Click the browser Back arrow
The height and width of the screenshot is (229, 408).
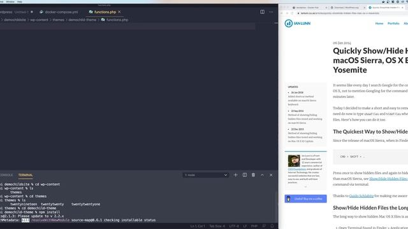point(282,13)
